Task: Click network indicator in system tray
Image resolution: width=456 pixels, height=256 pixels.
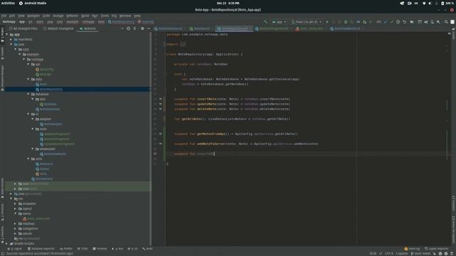Action: (424, 3)
